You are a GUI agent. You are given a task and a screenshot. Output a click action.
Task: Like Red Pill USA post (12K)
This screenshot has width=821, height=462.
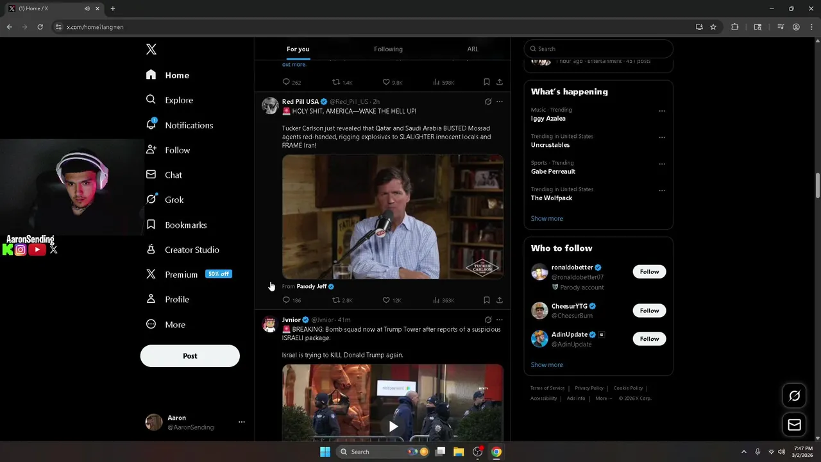pos(392,300)
